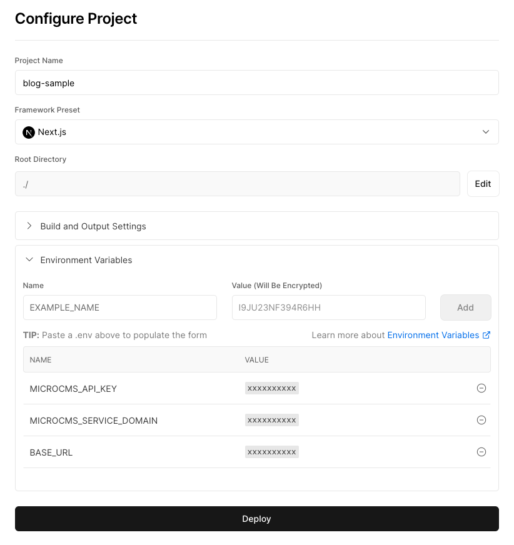The height and width of the screenshot is (545, 514).
Task: Remove the BASE_URL variable
Action: coord(481,452)
